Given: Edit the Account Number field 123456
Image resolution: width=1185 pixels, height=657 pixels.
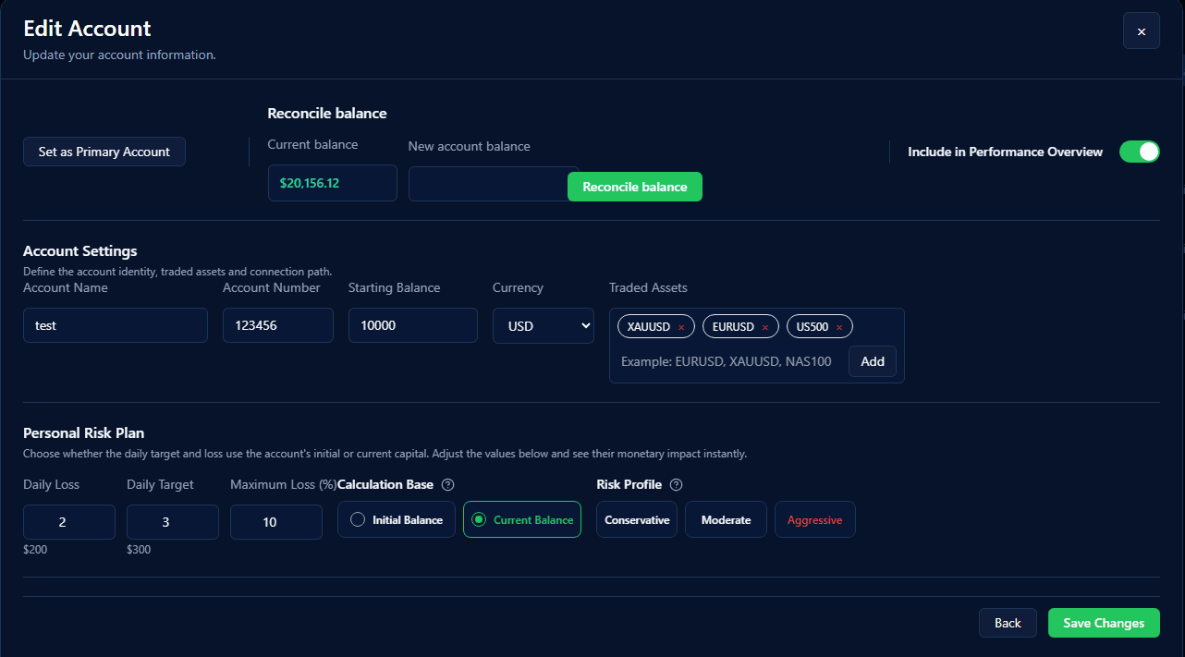Looking at the screenshot, I should pos(278,325).
